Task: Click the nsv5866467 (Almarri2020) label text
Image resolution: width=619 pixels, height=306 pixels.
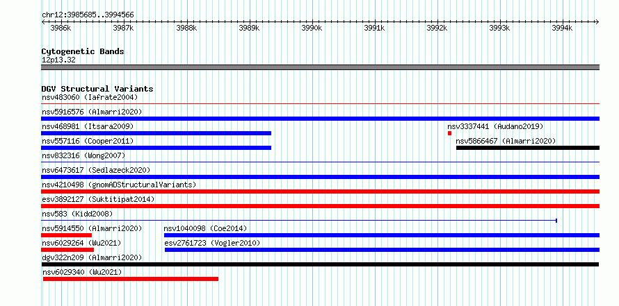Action: [506, 141]
